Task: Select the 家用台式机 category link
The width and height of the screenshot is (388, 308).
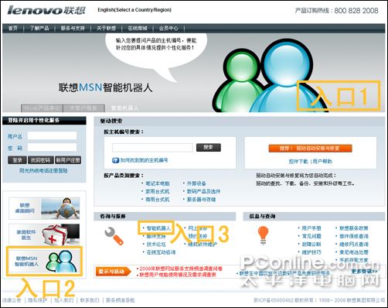Action: click(158, 191)
